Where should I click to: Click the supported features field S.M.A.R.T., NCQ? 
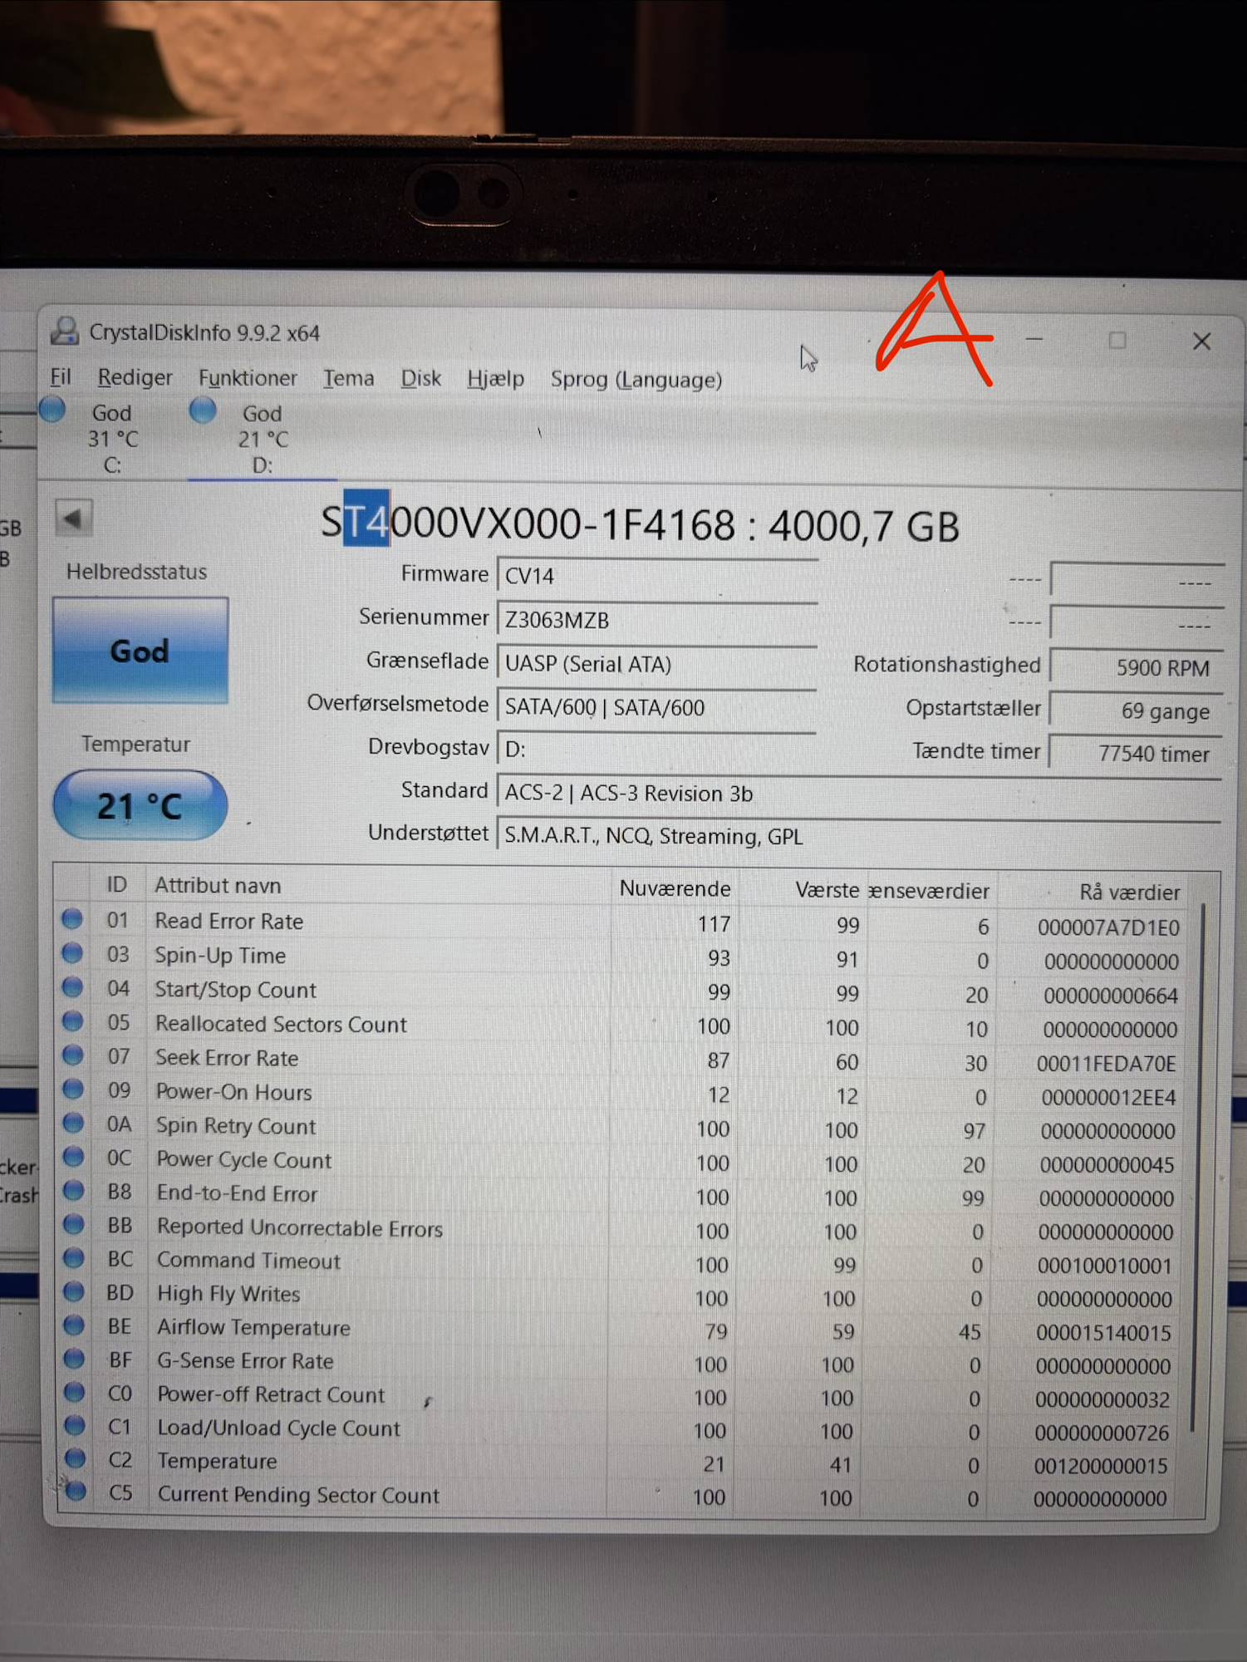tap(859, 835)
